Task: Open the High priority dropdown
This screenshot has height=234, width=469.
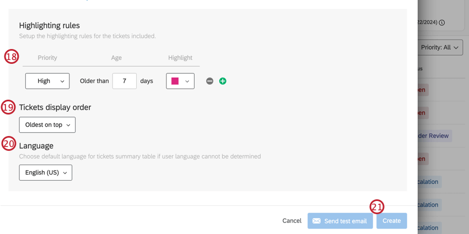Action: click(47, 81)
